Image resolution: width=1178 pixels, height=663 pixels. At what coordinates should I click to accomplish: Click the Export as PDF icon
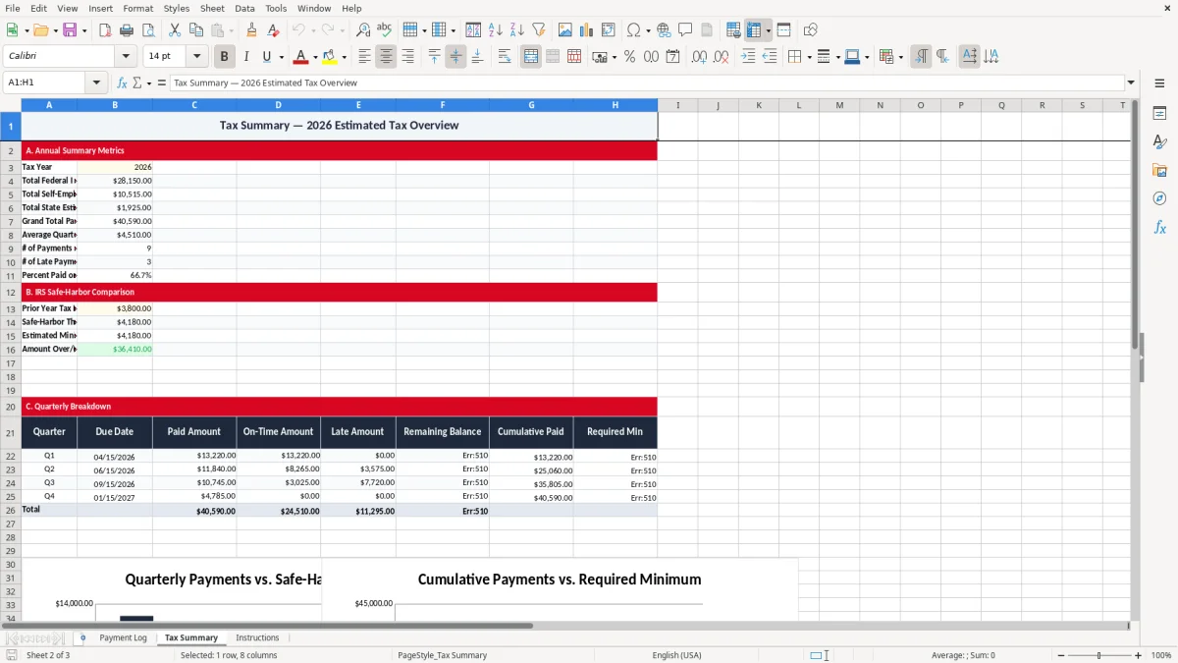pos(105,30)
